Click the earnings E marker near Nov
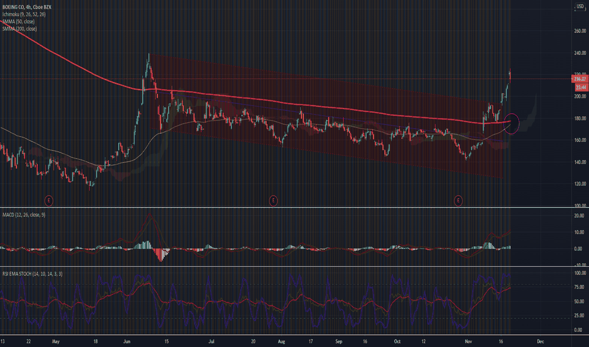The height and width of the screenshot is (347, 589). coord(458,201)
